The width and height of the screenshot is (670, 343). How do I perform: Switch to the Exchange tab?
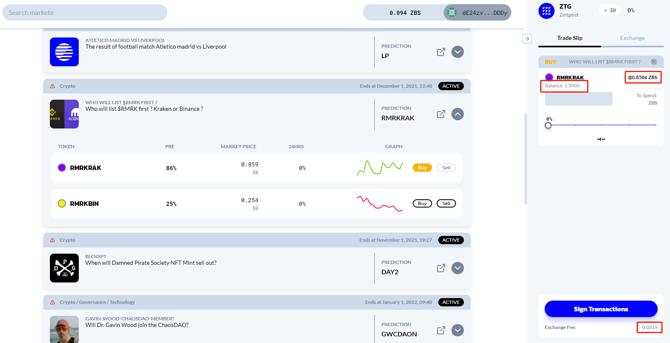632,38
